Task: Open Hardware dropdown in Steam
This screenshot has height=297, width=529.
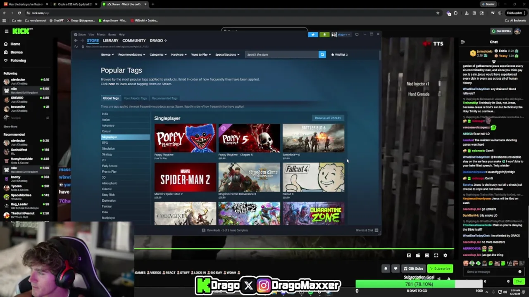Action: [x=179, y=54]
